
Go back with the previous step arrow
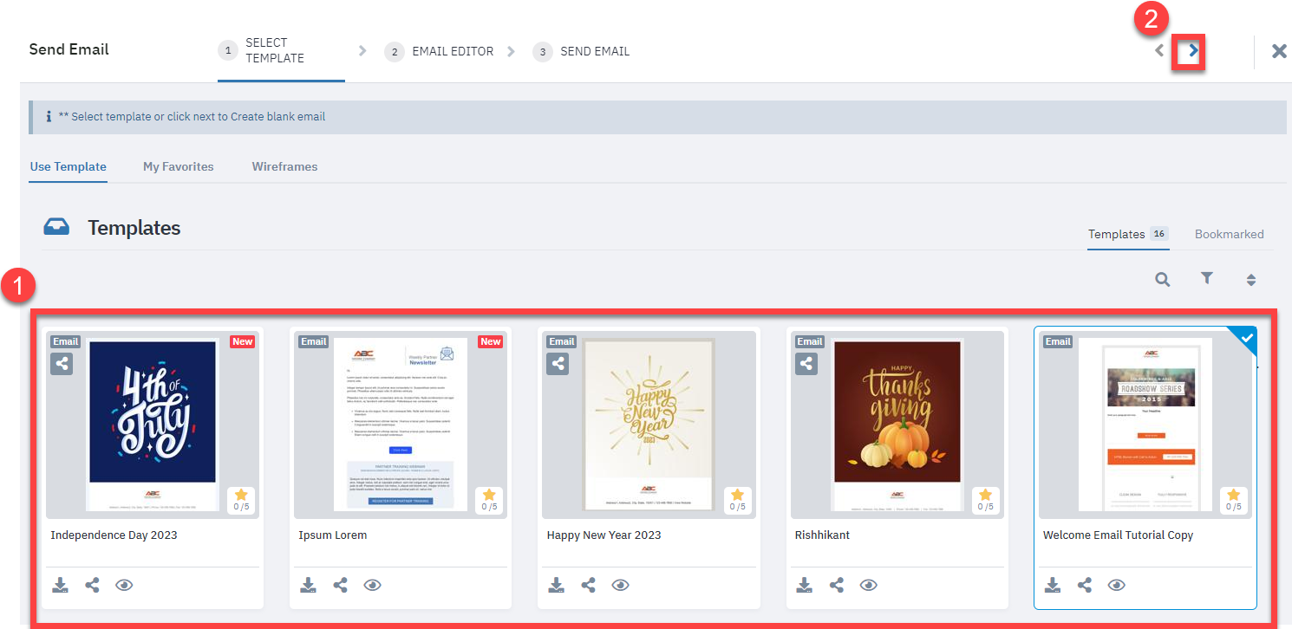coord(1159,51)
